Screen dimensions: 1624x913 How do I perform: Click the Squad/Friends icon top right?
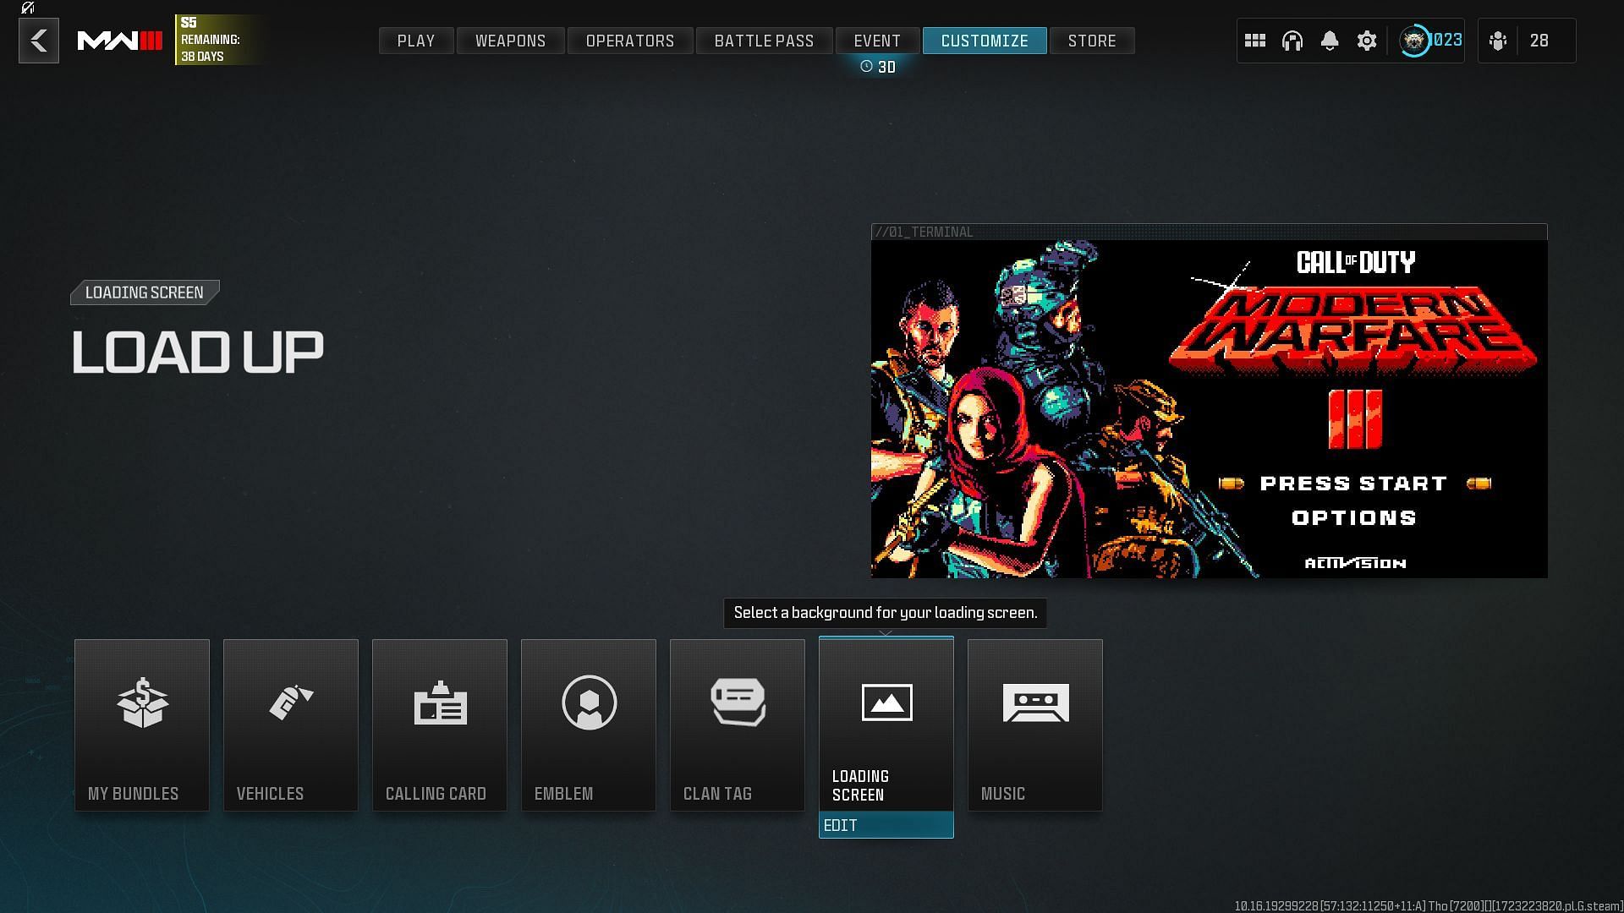click(1498, 40)
